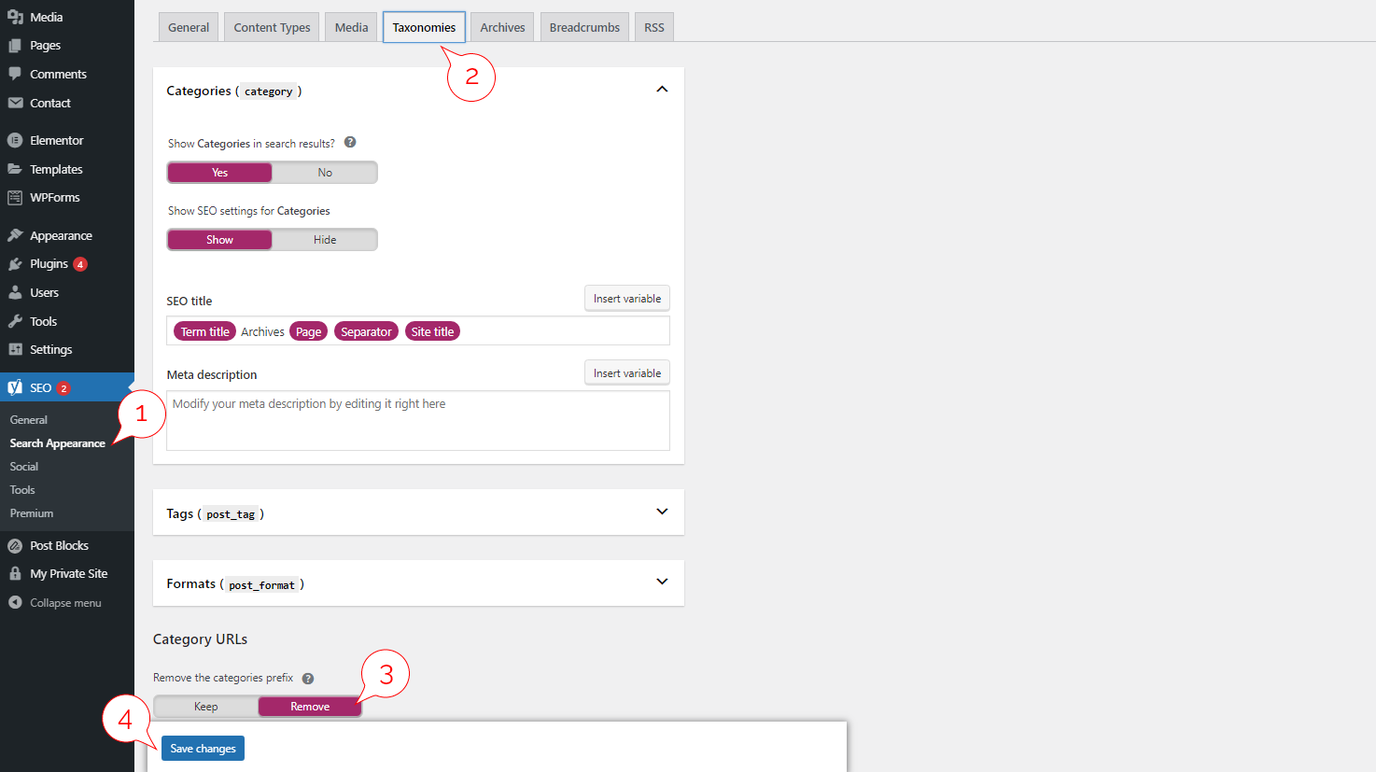
Task: Open WPForms via its sidebar icon
Action: [15, 198]
